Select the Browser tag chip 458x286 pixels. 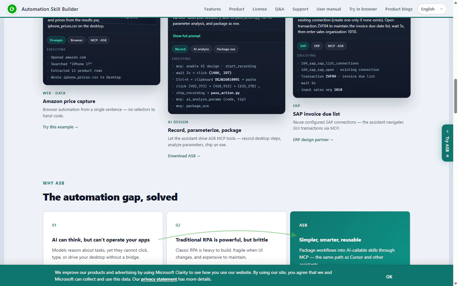(x=77, y=40)
